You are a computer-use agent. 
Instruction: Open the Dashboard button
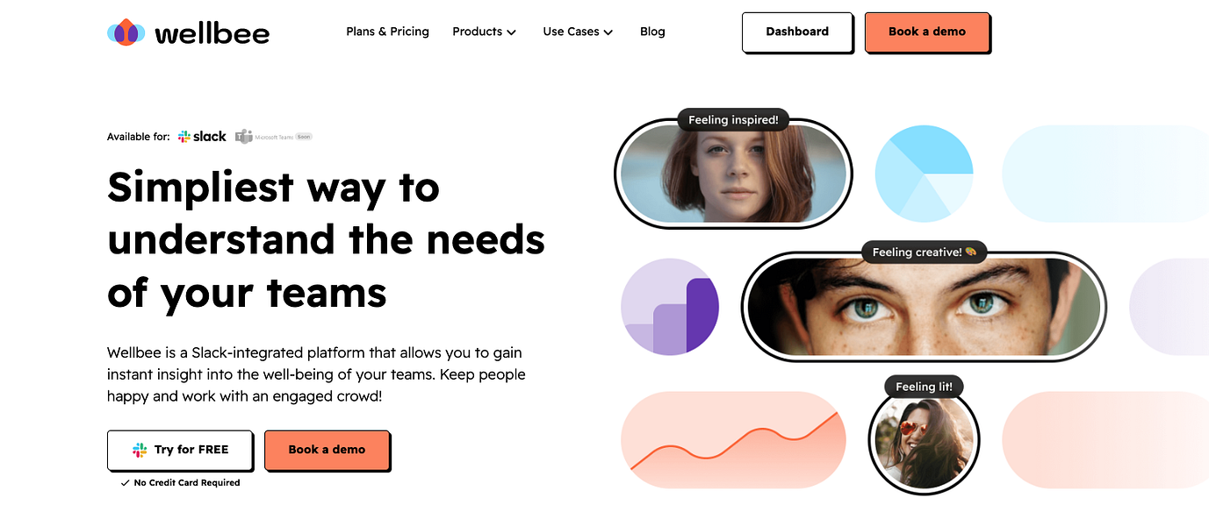[x=797, y=32]
